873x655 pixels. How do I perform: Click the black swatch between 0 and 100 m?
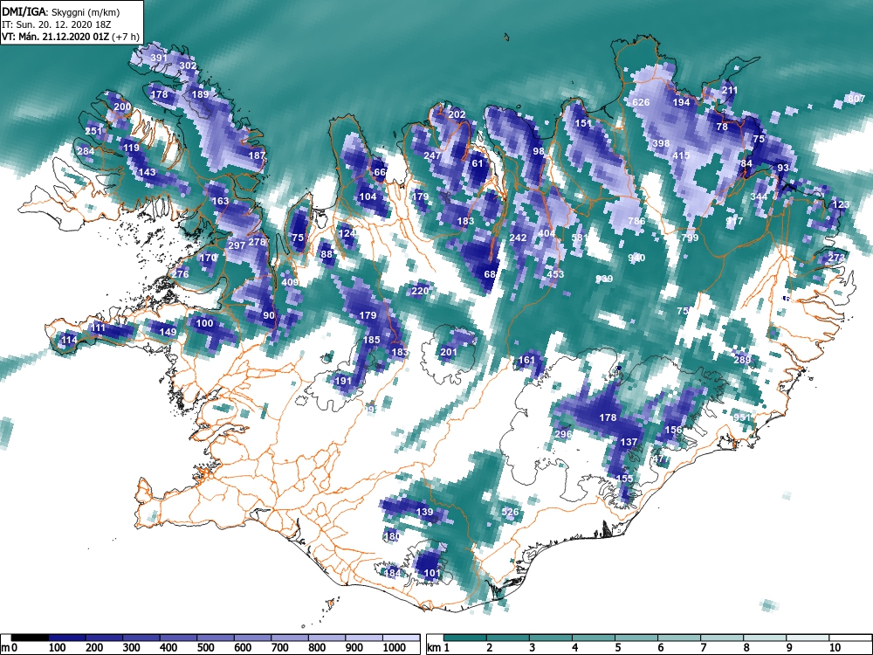coord(30,638)
